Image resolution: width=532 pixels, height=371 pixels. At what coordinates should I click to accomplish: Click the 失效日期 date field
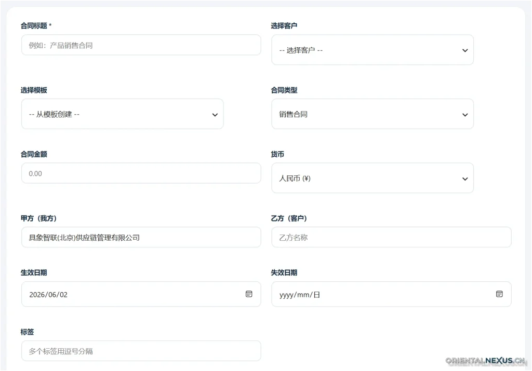(x=391, y=294)
